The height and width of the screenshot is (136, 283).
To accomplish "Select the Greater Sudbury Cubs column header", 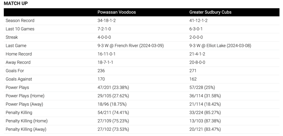I will (210, 12).
